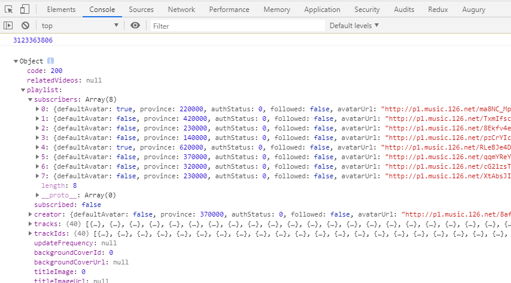511x283 pixels.
Task: Select the Console tab
Action: [x=102, y=10]
